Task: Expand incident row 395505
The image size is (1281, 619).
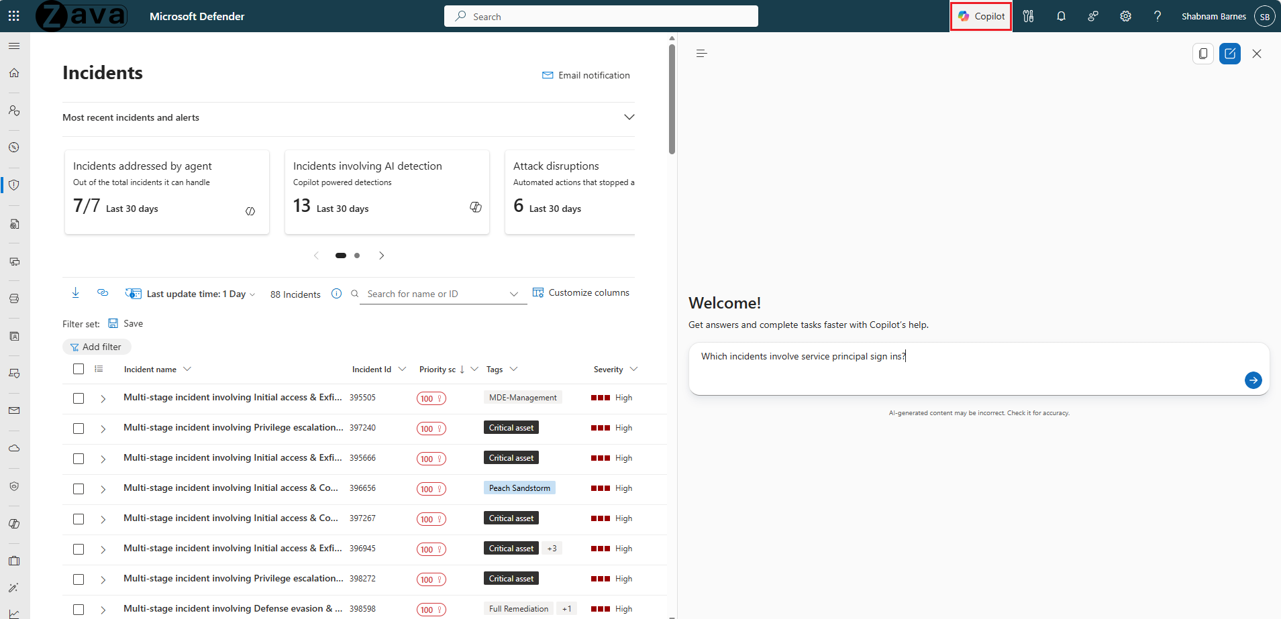Action: pos(103,398)
